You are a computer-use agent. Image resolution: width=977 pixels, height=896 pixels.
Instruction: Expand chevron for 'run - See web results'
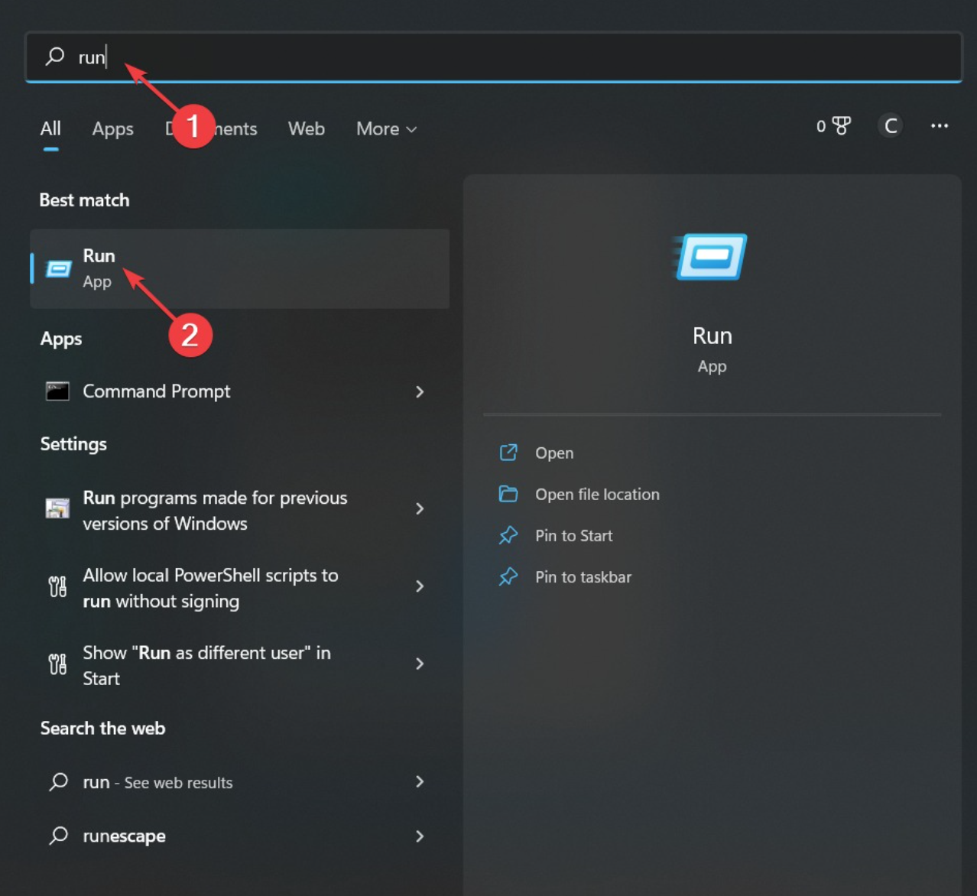click(420, 781)
